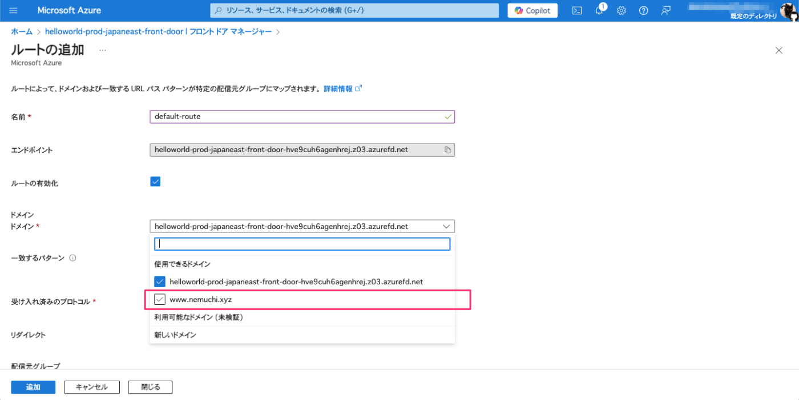799x400 pixels.
Task: Open the 詳細情報 link
Action: click(x=342, y=89)
